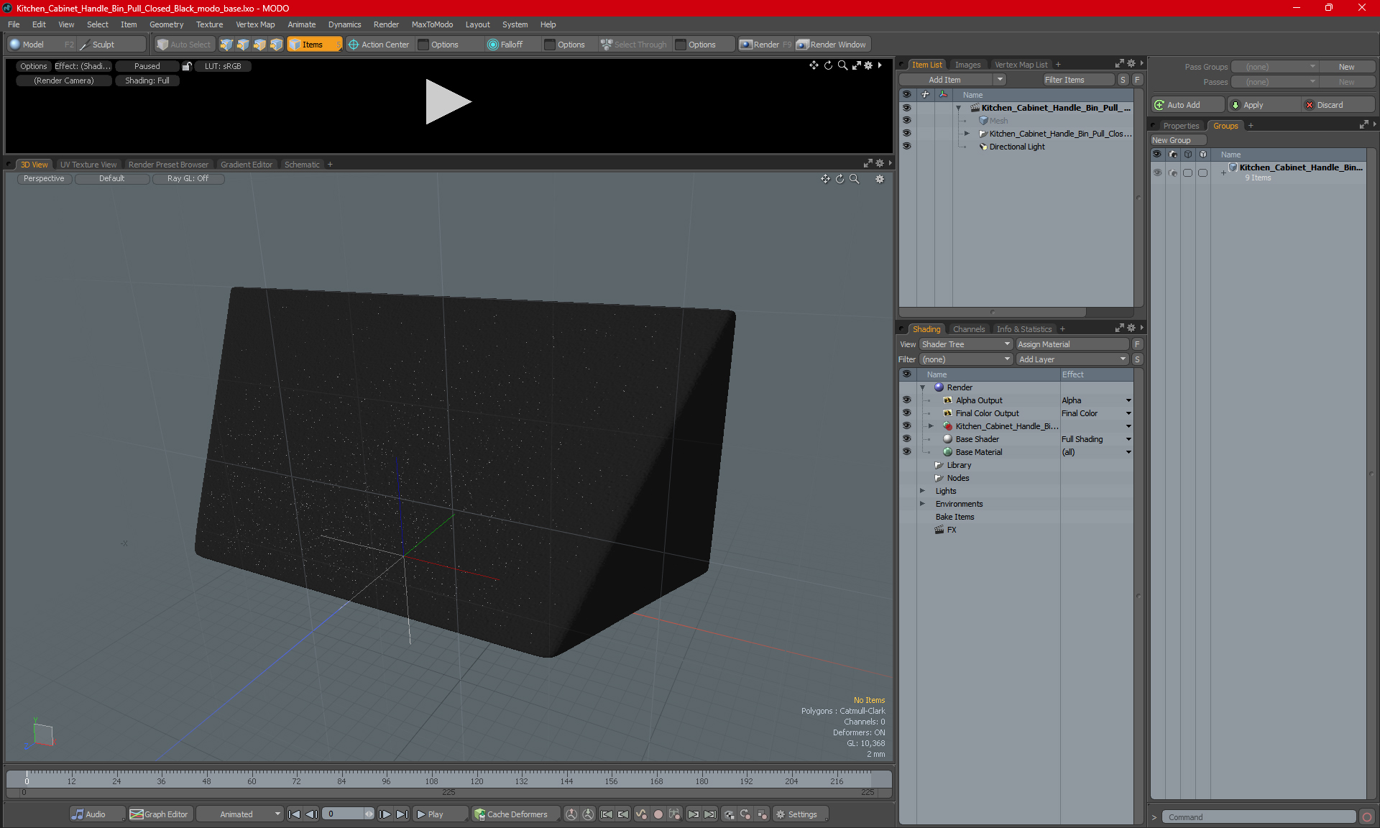
Task: Click the Discard pass button
Action: [x=1338, y=105]
